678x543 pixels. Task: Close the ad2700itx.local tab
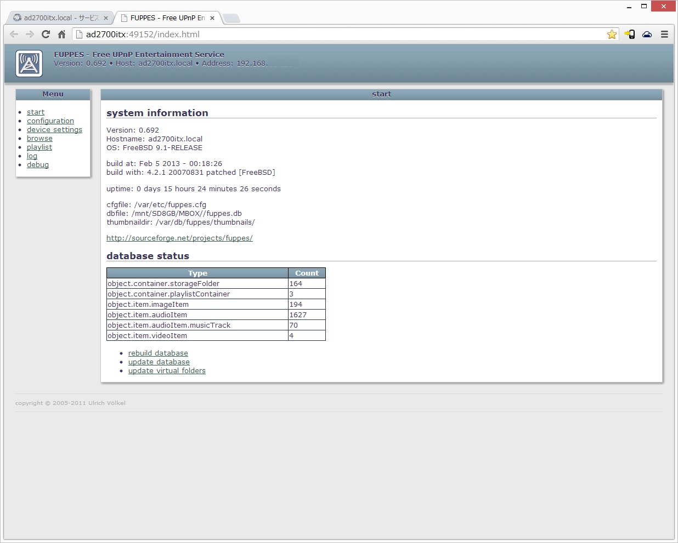pos(106,18)
